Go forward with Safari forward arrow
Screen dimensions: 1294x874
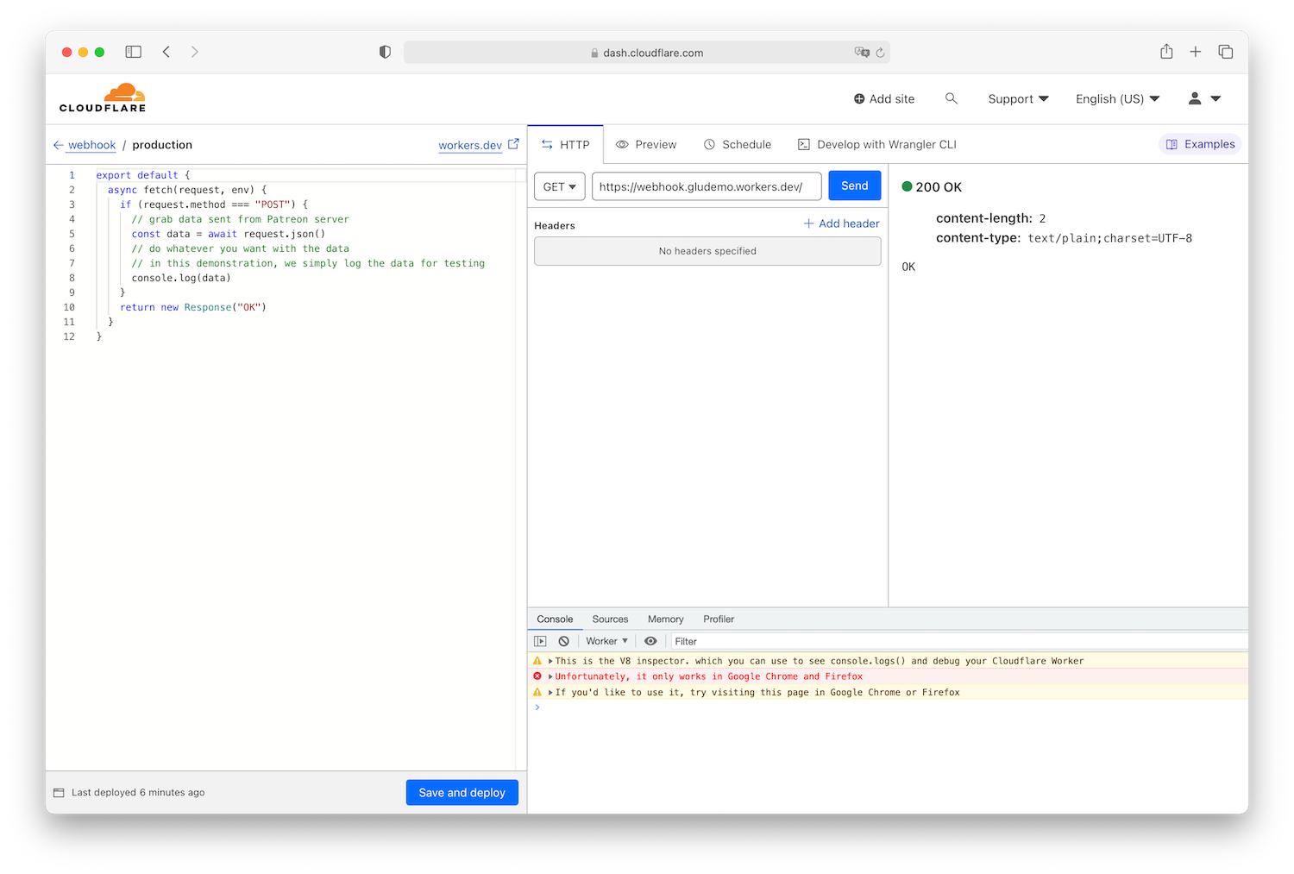coord(195,52)
